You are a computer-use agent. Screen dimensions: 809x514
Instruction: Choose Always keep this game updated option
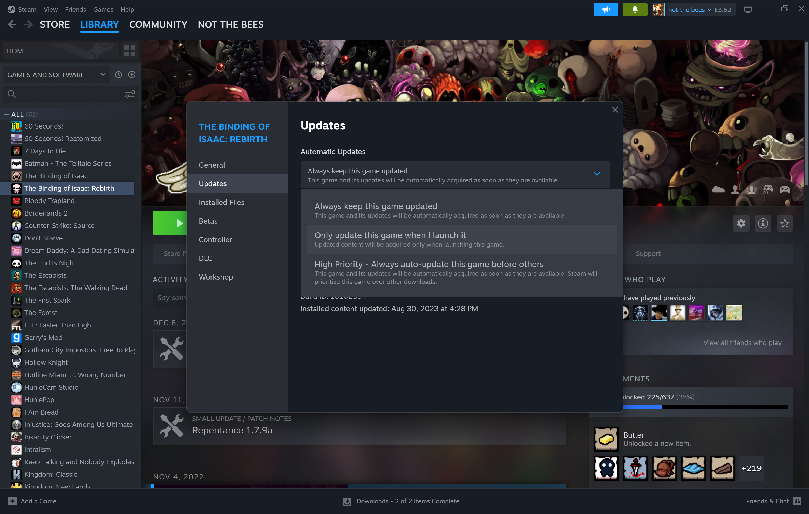[x=462, y=210]
